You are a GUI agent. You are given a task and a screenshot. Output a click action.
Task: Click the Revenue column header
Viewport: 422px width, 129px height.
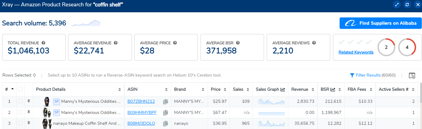point(300,89)
